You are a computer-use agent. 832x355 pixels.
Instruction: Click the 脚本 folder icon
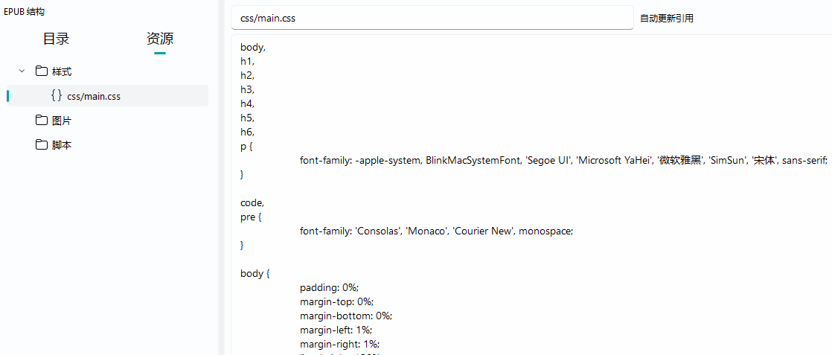point(42,145)
